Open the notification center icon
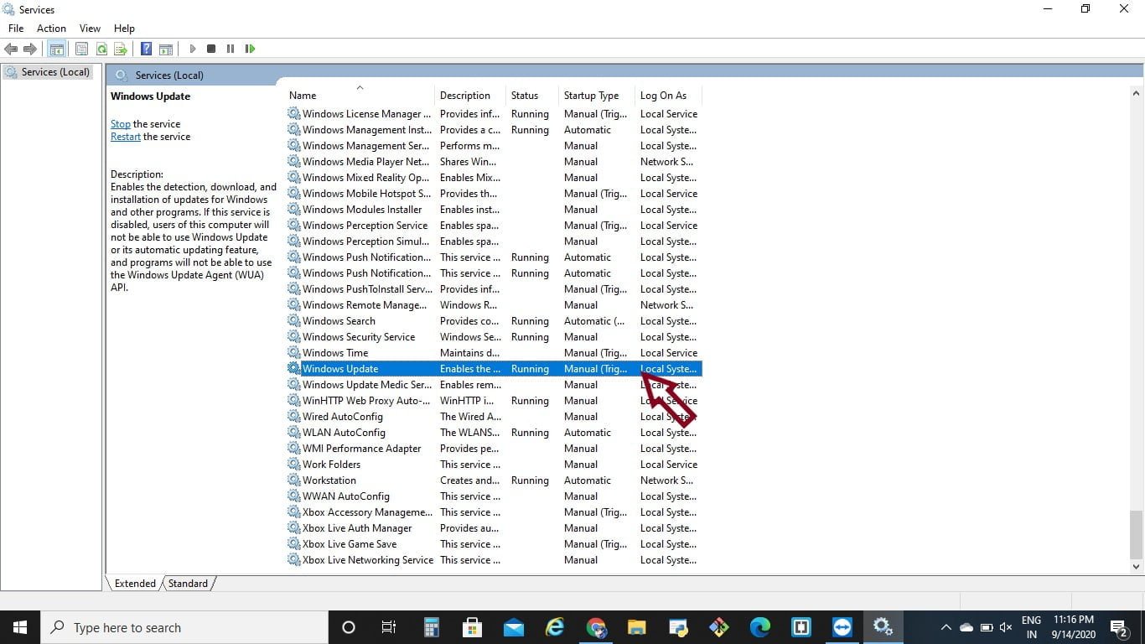 [1119, 627]
